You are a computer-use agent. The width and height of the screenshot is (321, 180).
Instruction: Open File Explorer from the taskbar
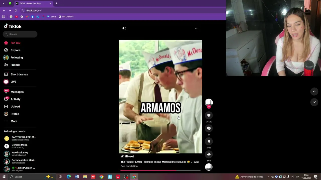85,177
